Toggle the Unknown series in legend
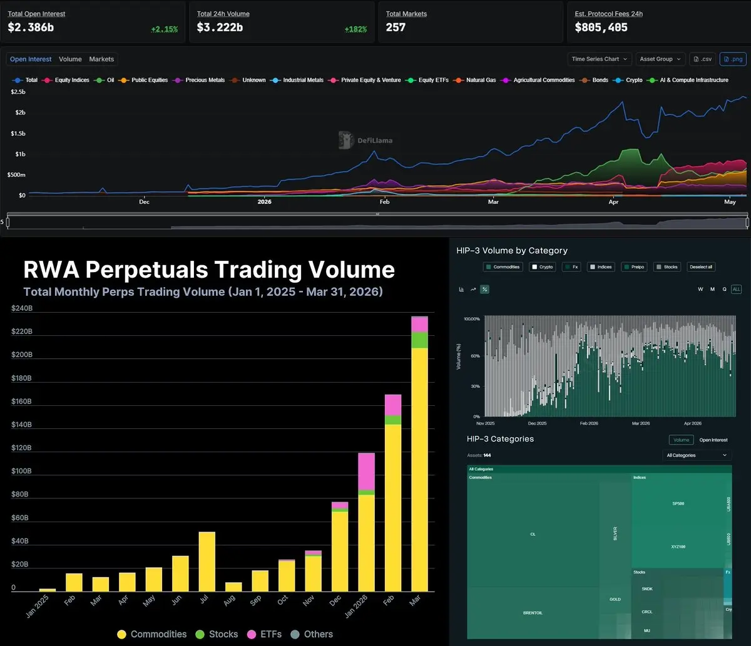Image resolution: width=751 pixels, height=646 pixels. coord(247,80)
